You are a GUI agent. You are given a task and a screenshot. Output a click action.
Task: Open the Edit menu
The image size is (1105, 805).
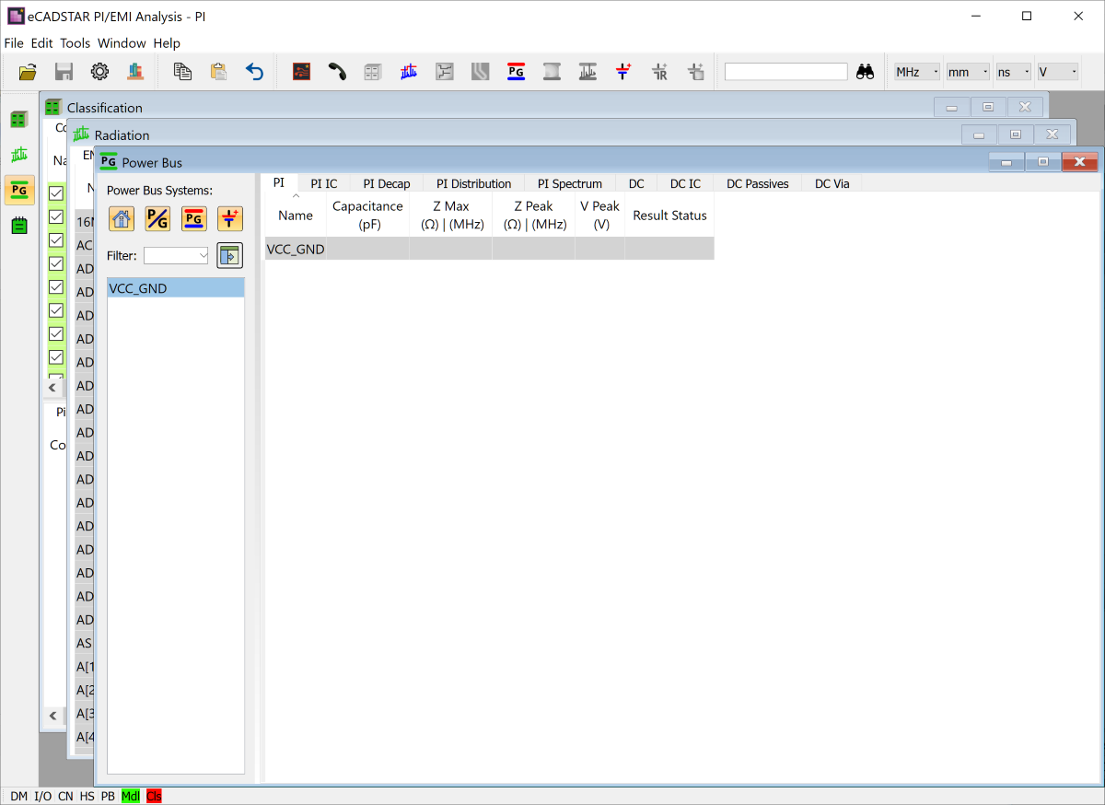[41, 43]
